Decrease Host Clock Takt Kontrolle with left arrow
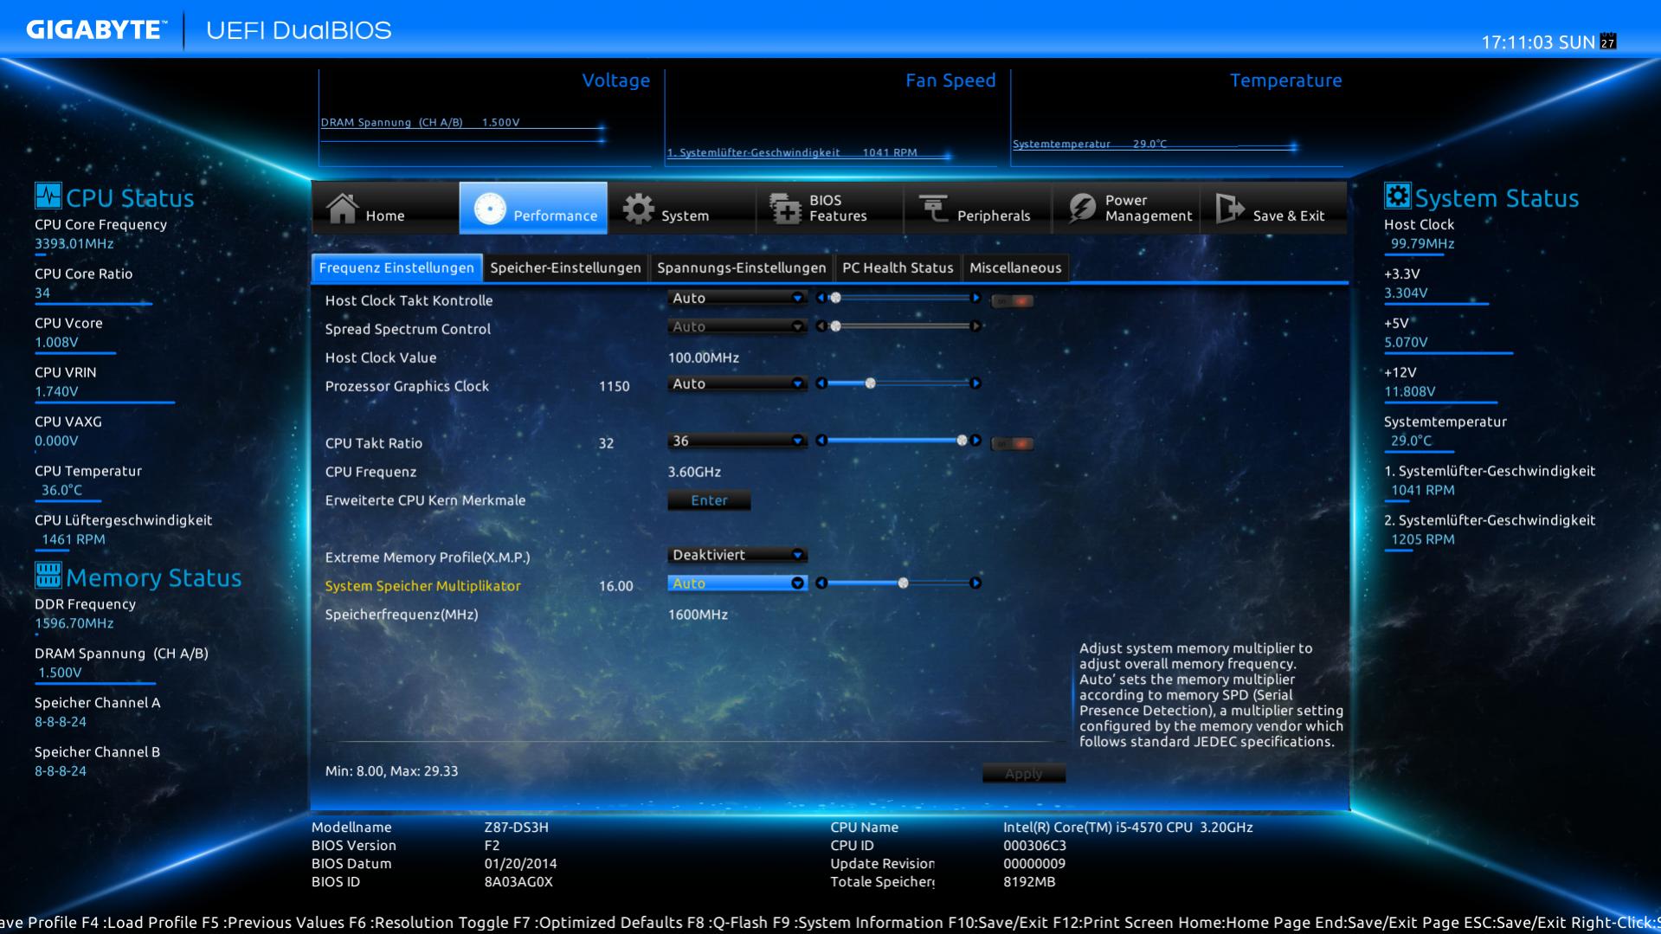The width and height of the screenshot is (1661, 934). [x=821, y=298]
